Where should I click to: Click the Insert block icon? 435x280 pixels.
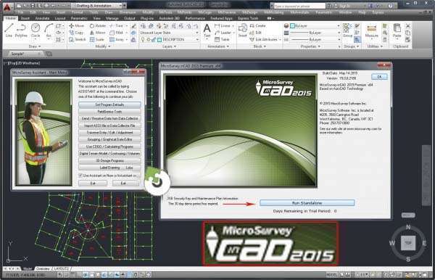(x=243, y=30)
